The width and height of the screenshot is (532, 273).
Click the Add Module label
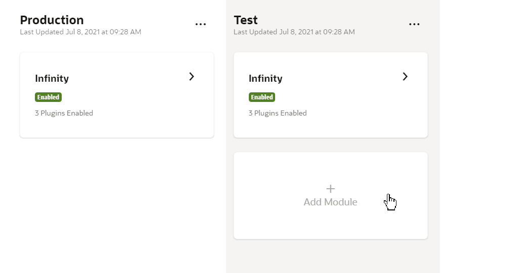coord(330,202)
